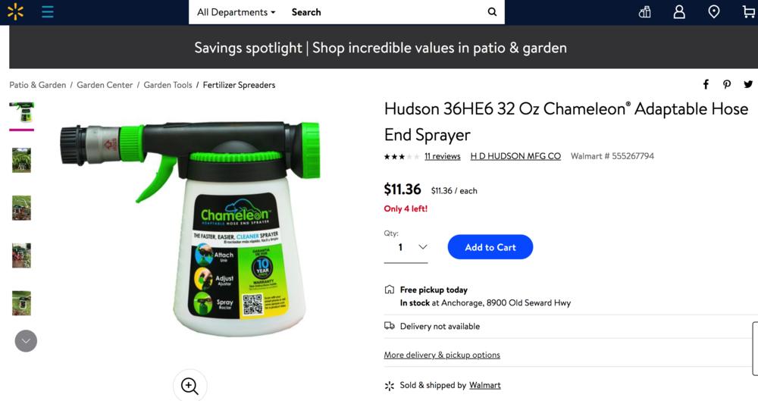Open the shopping cart icon
Screen dimensions: 758x401
tap(749, 11)
